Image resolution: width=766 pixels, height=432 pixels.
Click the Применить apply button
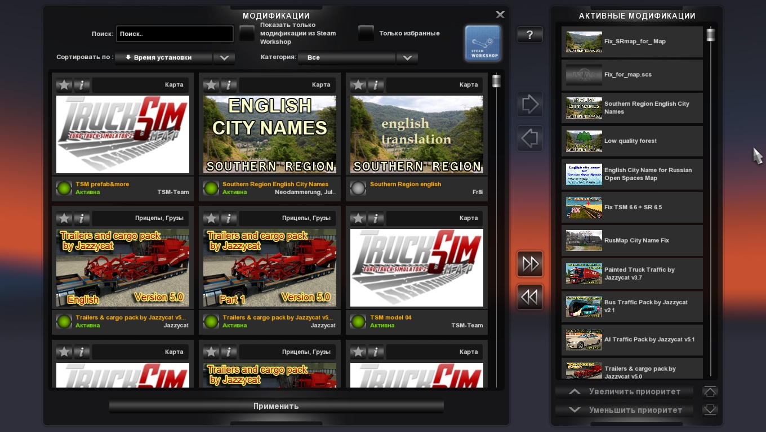pyautogui.click(x=276, y=406)
